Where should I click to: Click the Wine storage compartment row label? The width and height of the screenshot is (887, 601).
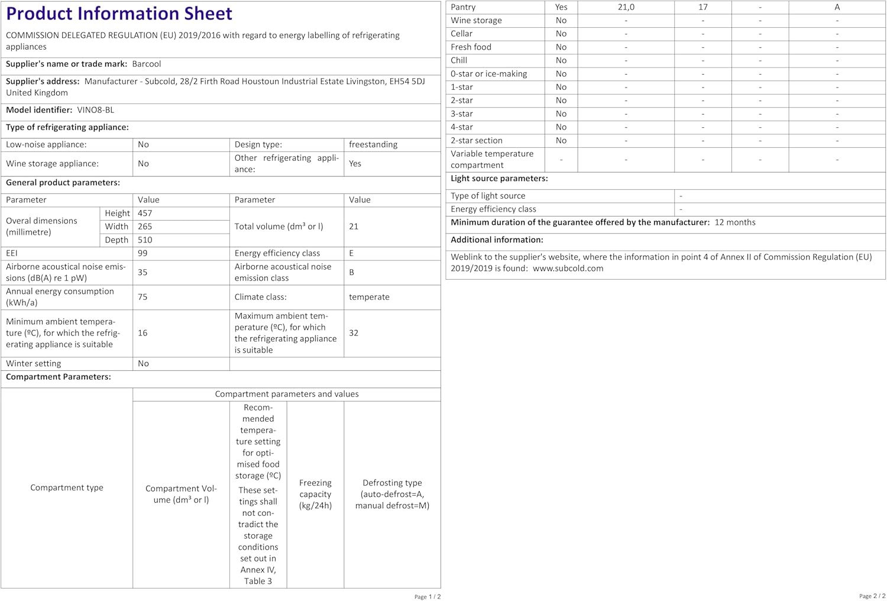pos(476,21)
